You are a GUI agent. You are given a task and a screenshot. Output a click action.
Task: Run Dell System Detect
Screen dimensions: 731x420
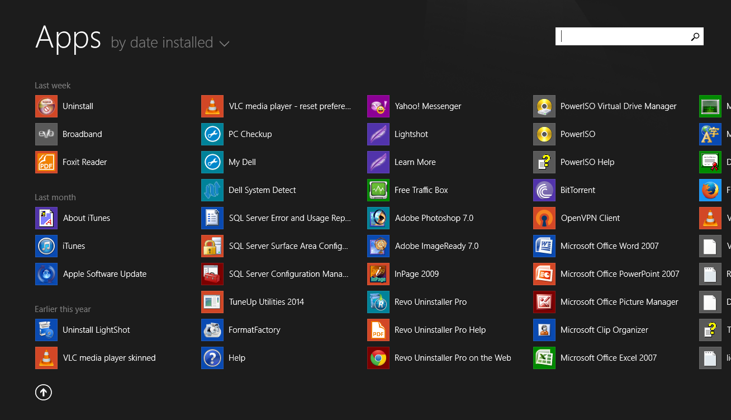tap(249, 190)
